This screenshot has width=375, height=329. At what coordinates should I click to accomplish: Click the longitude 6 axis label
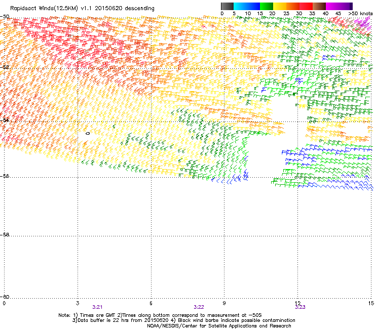[x=151, y=303]
